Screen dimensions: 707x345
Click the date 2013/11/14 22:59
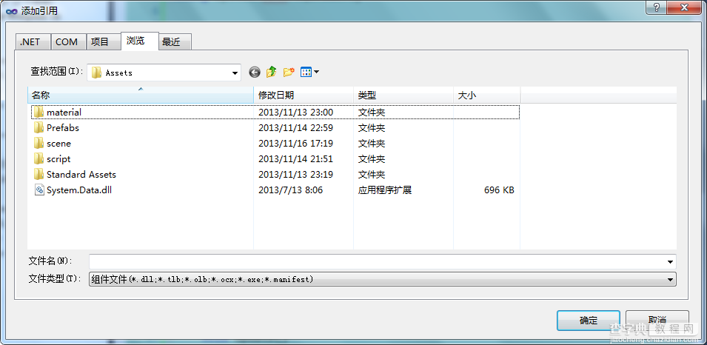pos(296,127)
